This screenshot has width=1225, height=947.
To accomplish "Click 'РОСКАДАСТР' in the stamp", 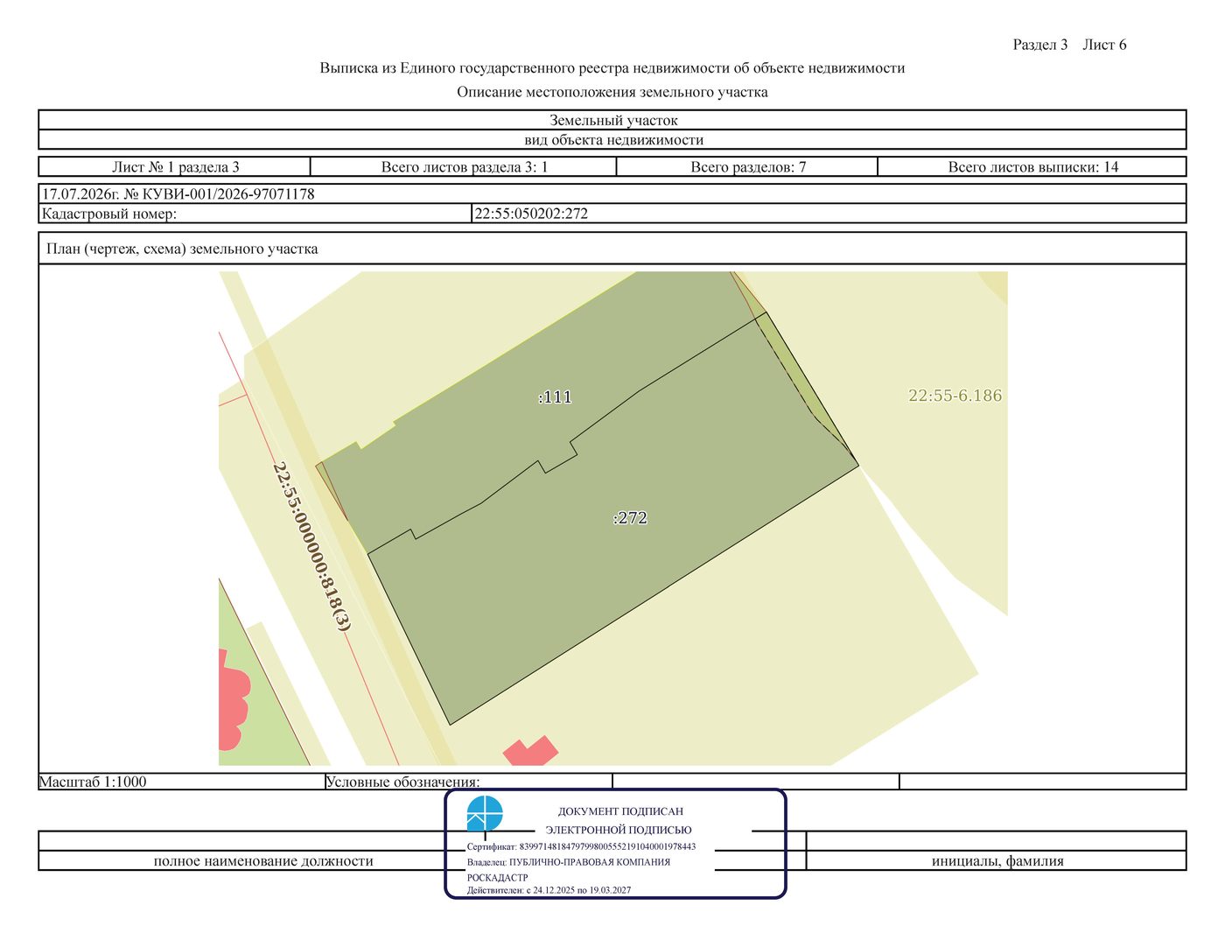I will click(x=497, y=877).
